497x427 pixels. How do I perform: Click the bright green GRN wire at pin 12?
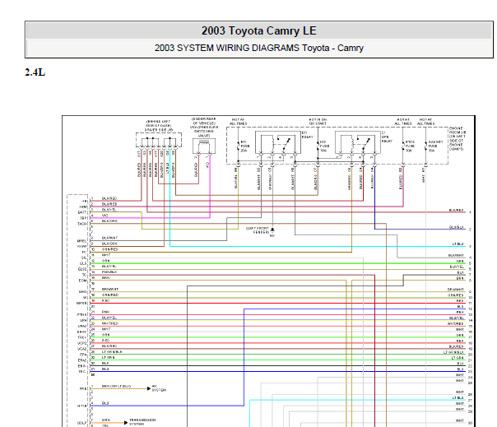(277, 263)
